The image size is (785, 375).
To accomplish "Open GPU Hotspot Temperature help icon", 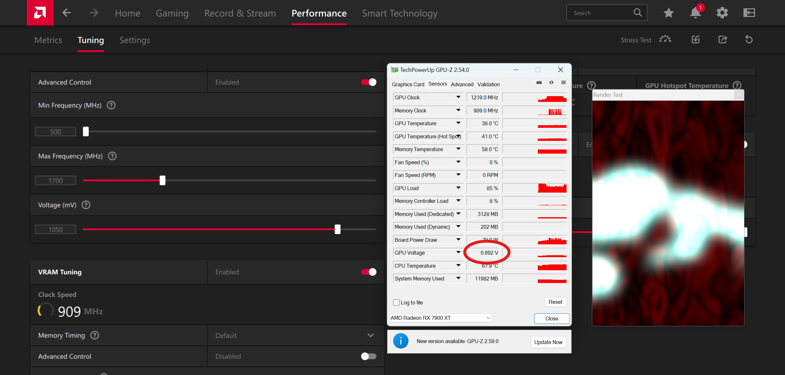I will click(737, 85).
